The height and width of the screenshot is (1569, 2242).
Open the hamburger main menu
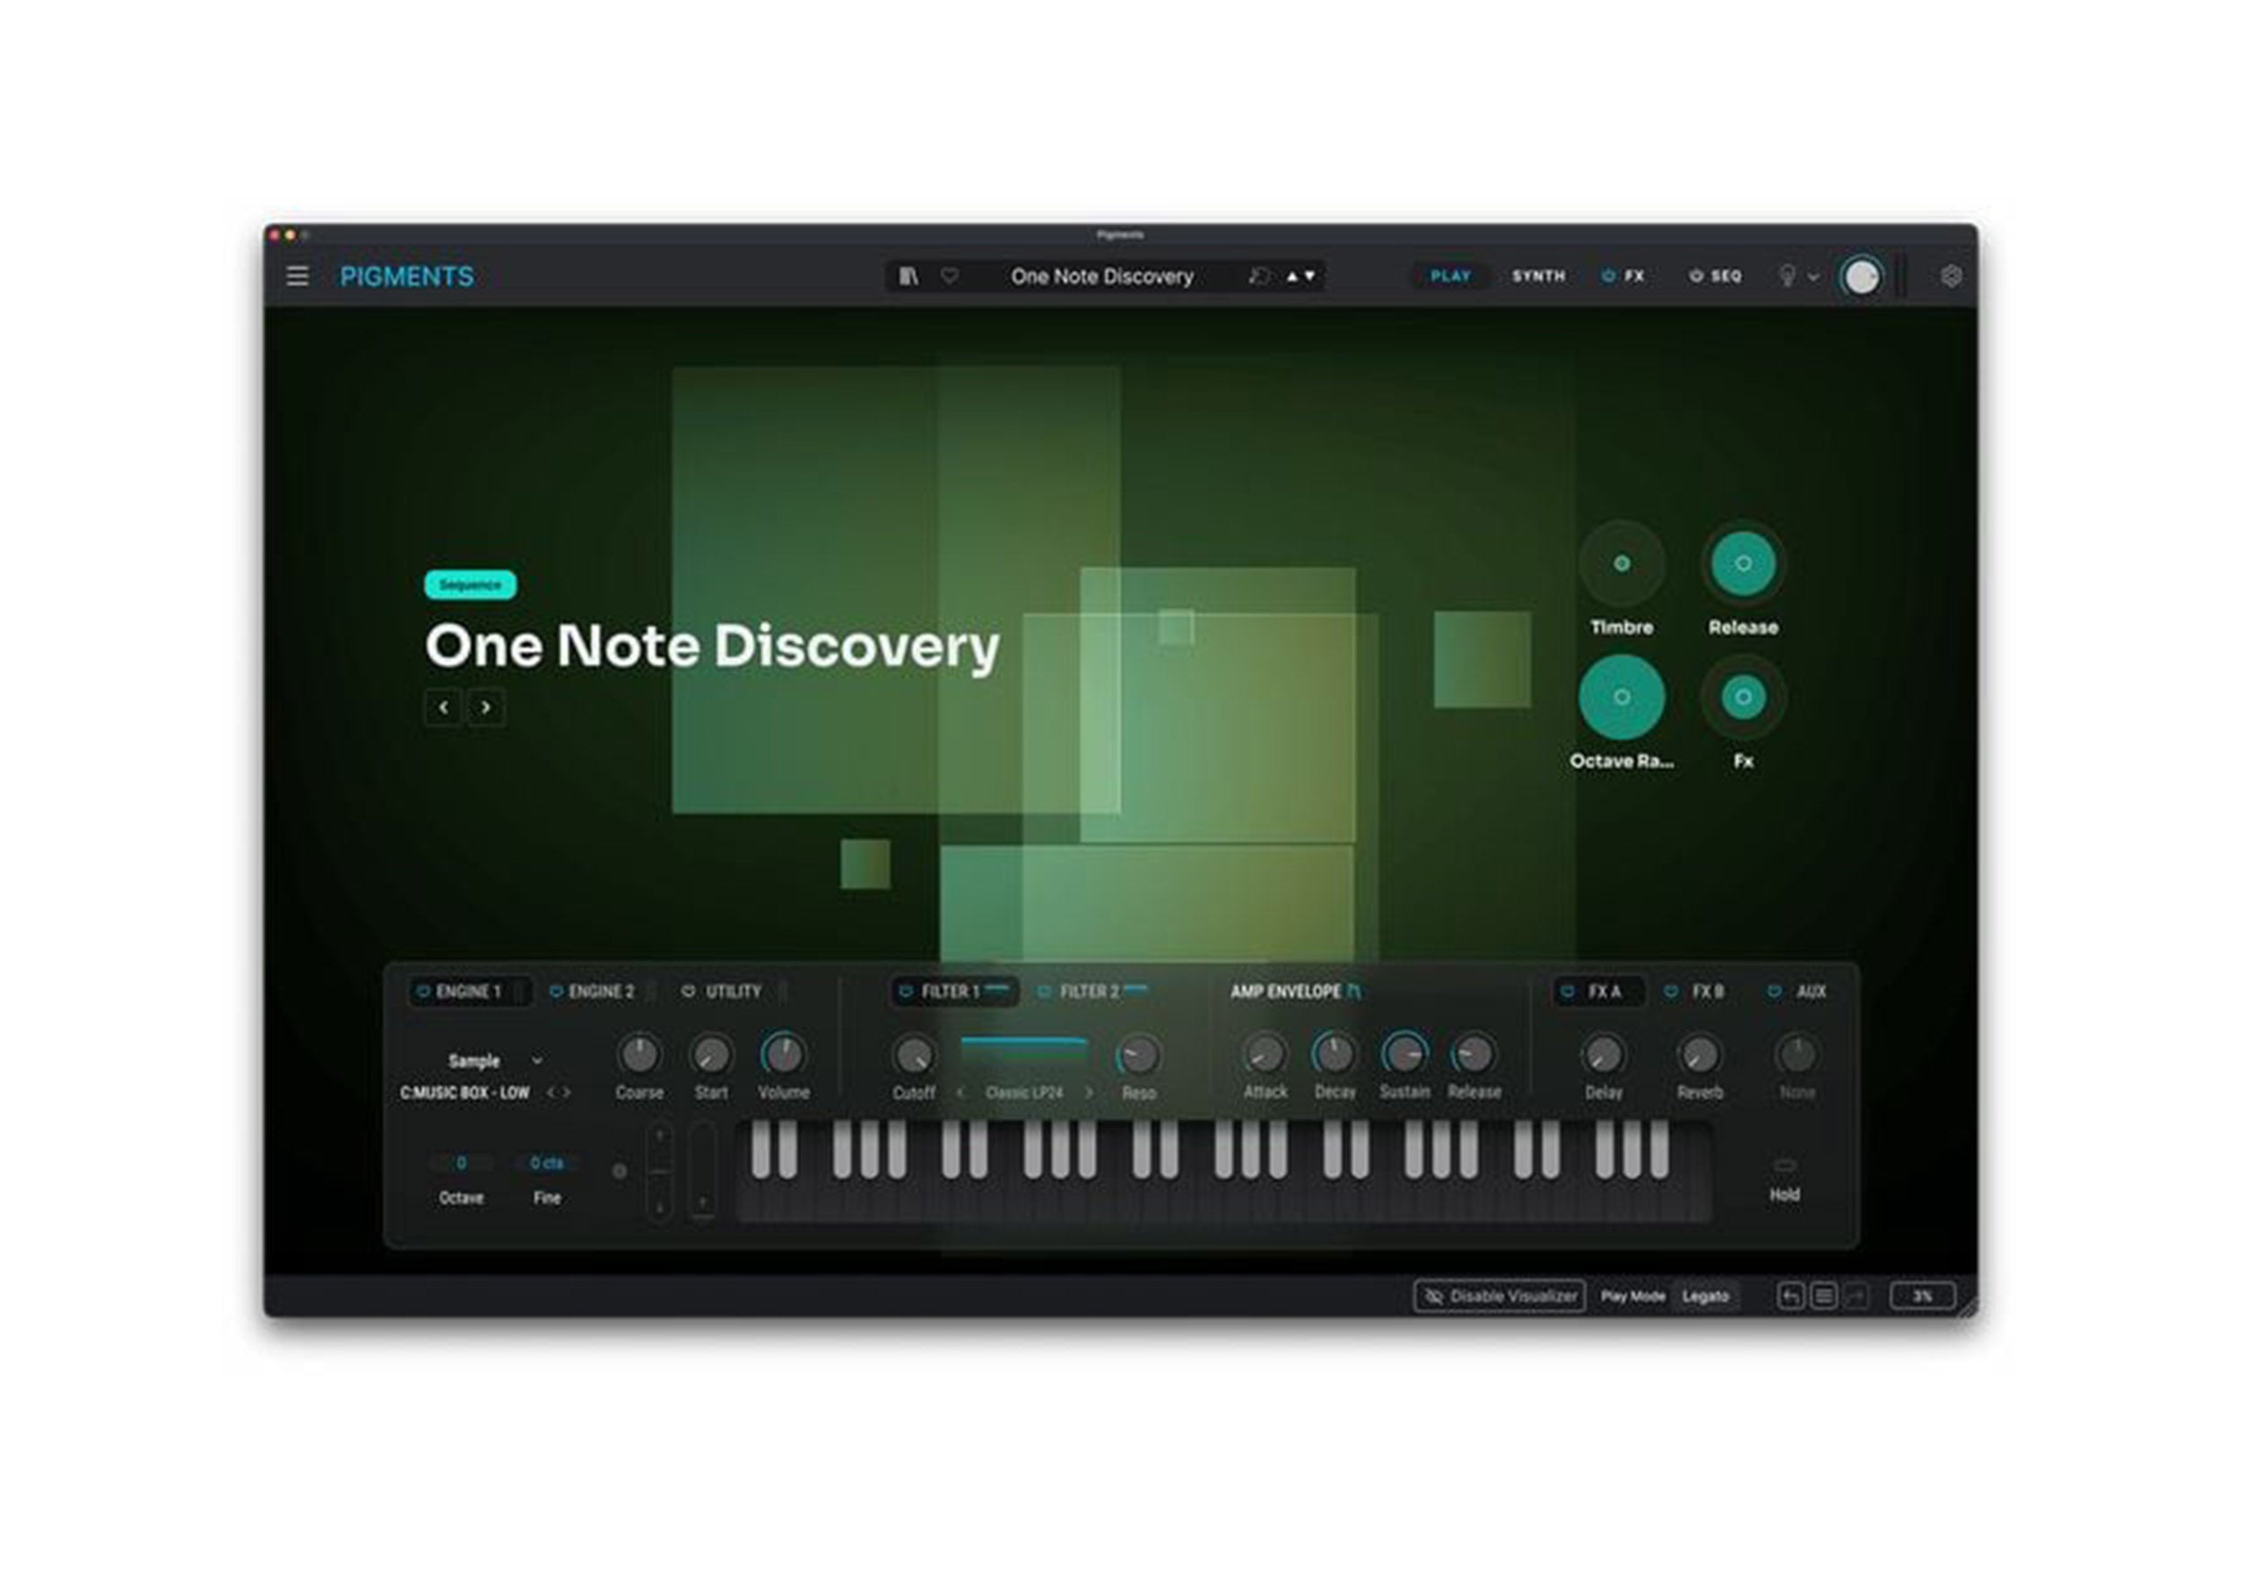click(x=297, y=276)
